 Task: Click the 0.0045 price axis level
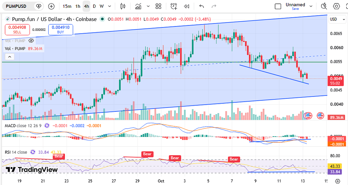tap(336, 90)
